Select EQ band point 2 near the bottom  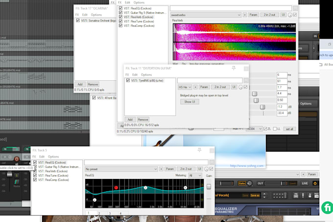tap(95, 200)
